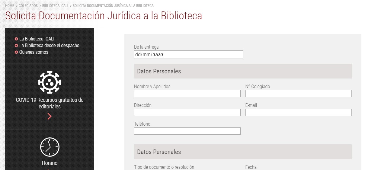
Task: Click the Horario clock icon
Action: click(50, 147)
